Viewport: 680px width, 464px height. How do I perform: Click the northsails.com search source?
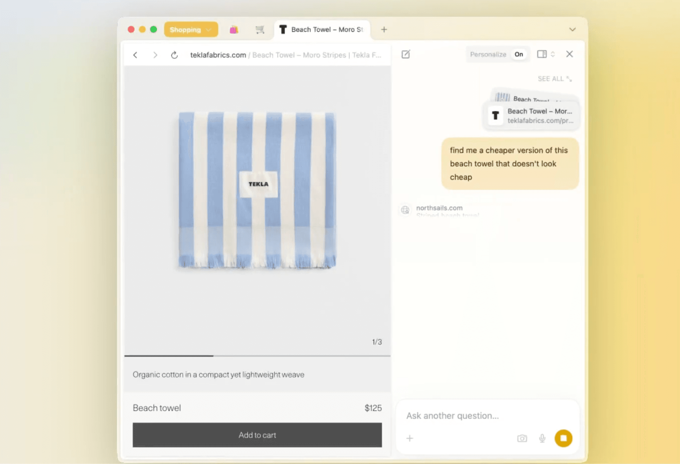pos(439,208)
